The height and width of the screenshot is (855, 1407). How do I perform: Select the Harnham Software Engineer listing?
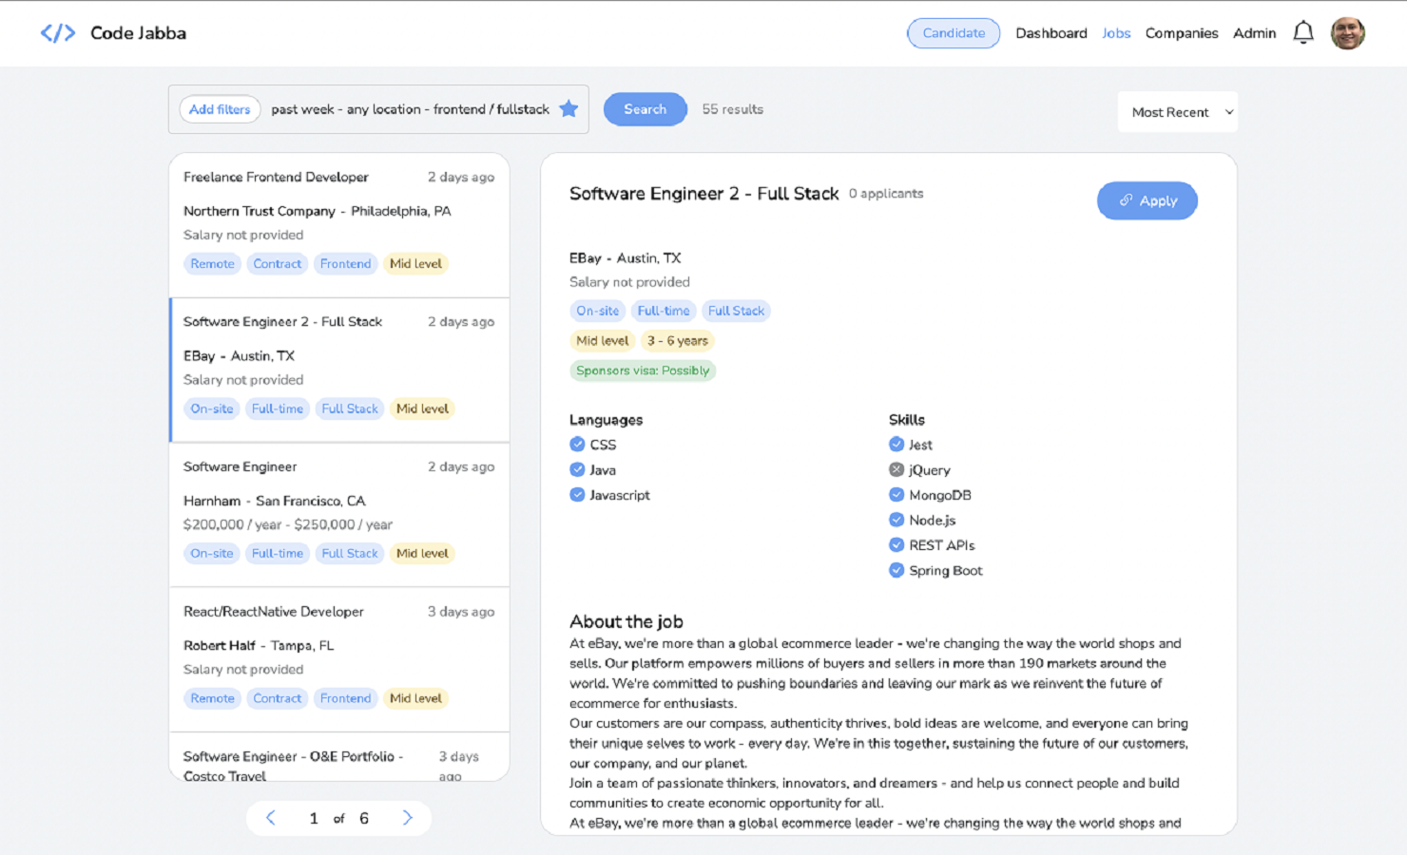click(x=339, y=513)
